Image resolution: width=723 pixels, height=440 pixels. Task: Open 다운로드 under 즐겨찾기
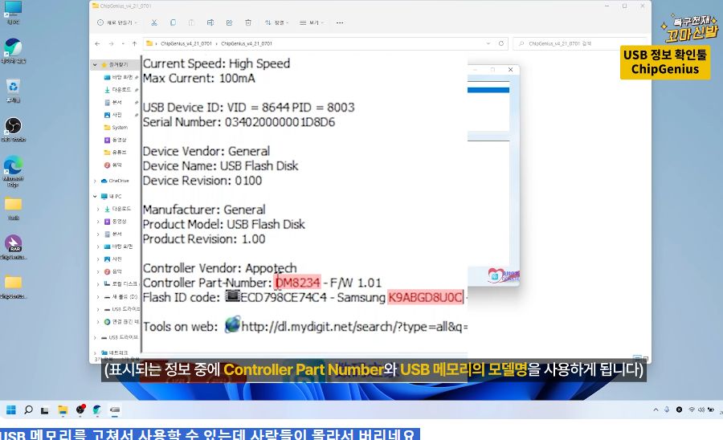pos(120,90)
